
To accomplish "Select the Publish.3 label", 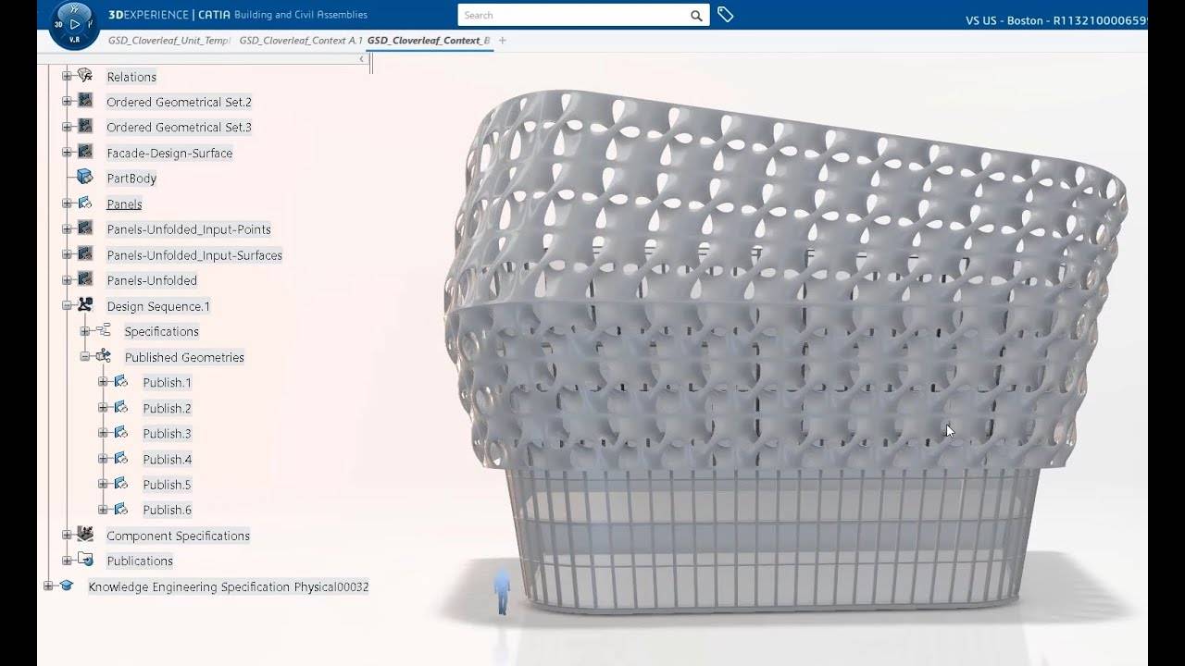I will coord(168,433).
